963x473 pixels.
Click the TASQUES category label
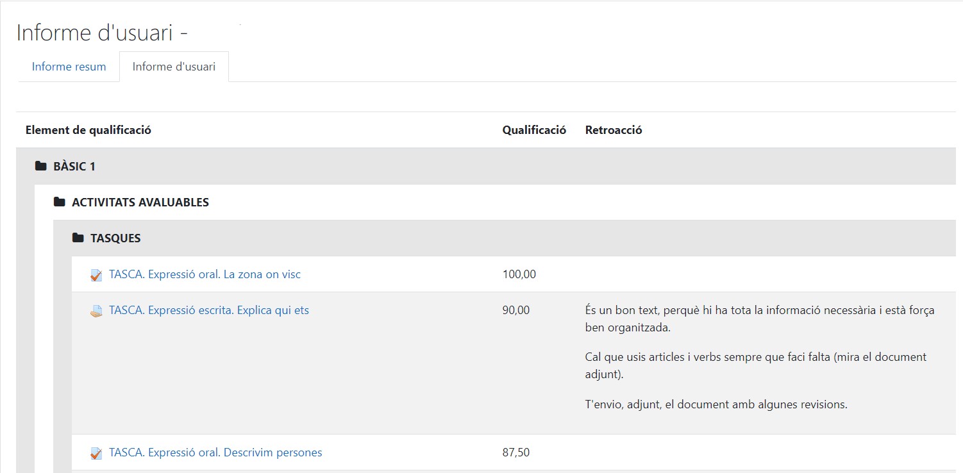[115, 238]
